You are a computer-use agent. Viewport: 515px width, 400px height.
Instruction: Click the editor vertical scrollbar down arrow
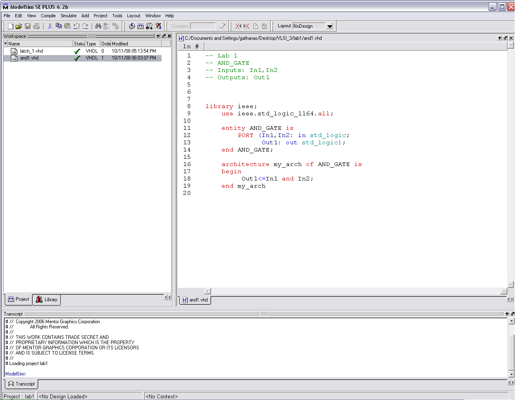click(511, 285)
